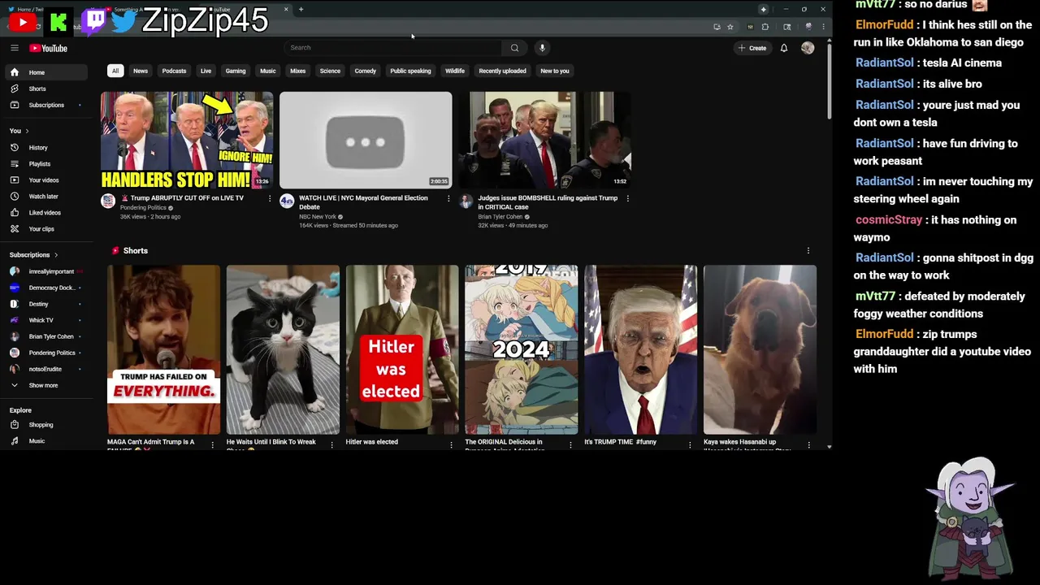
Task: Click the search magnifier button
Action: 514,48
